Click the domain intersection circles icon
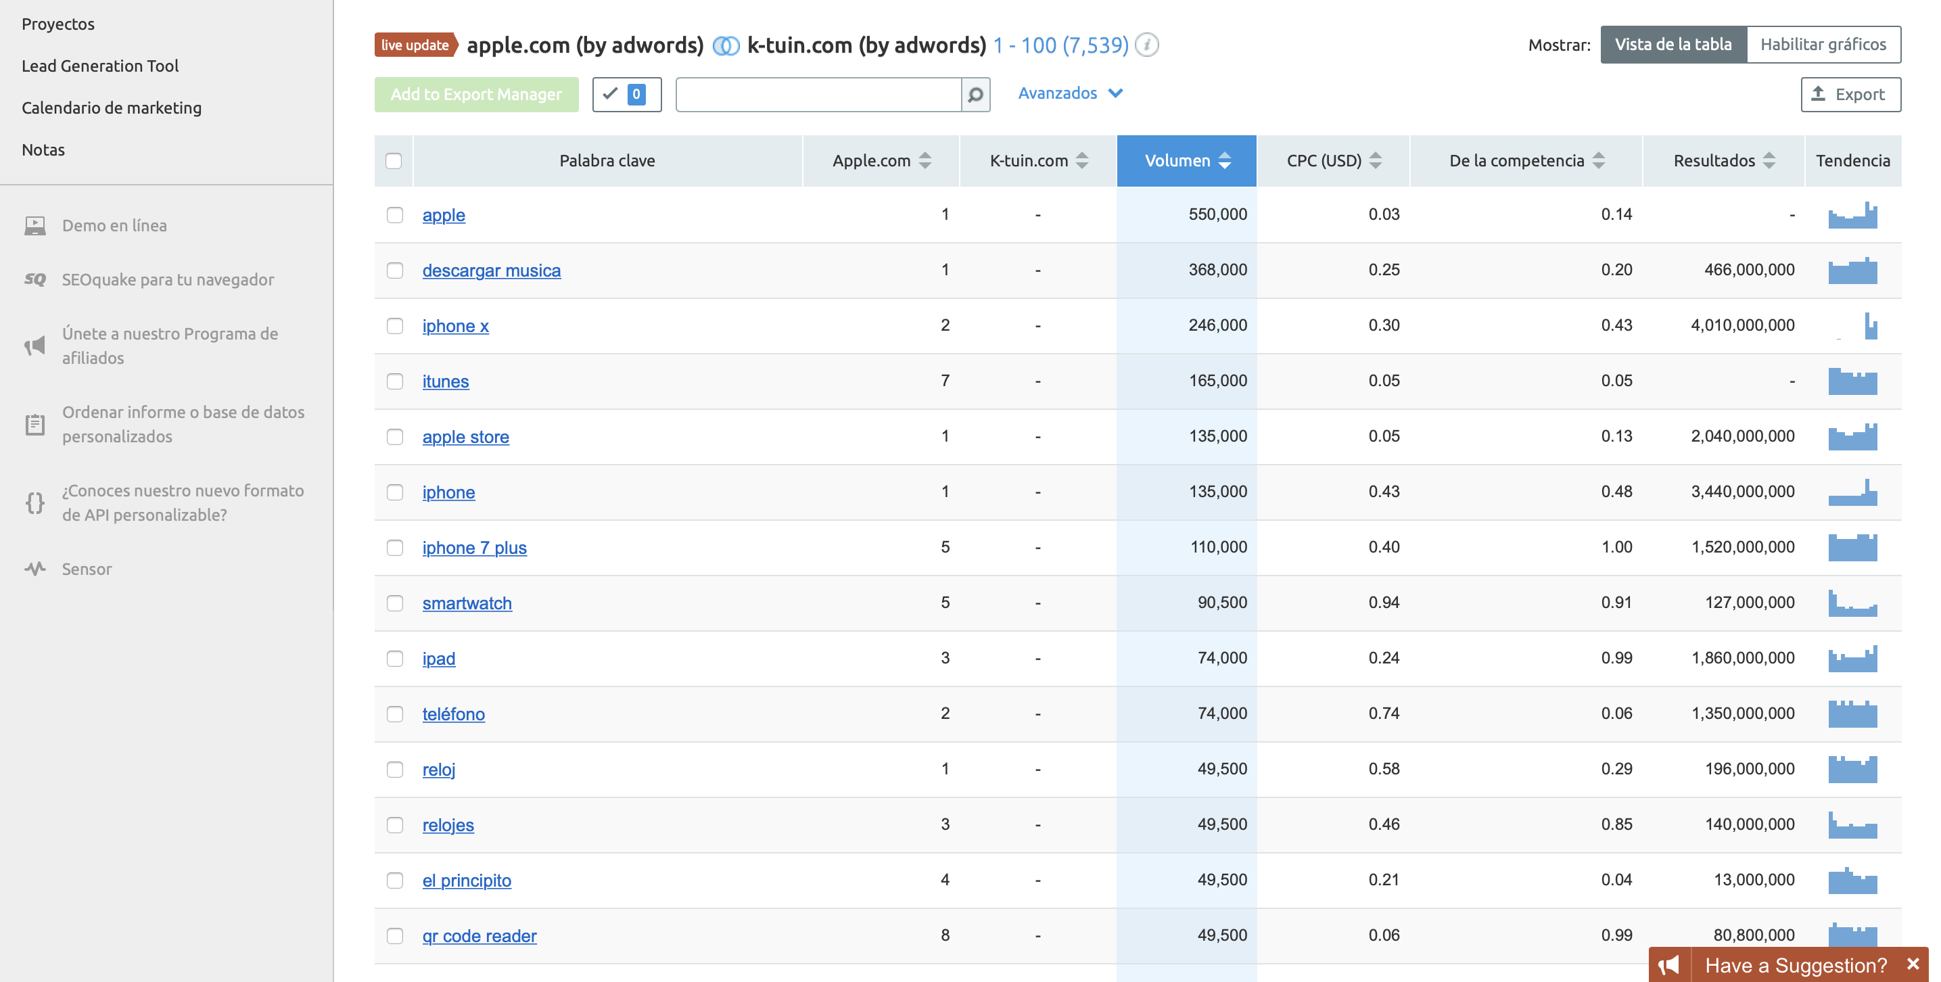 (x=726, y=46)
